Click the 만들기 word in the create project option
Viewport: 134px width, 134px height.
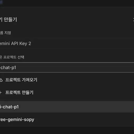pos(28,92)
